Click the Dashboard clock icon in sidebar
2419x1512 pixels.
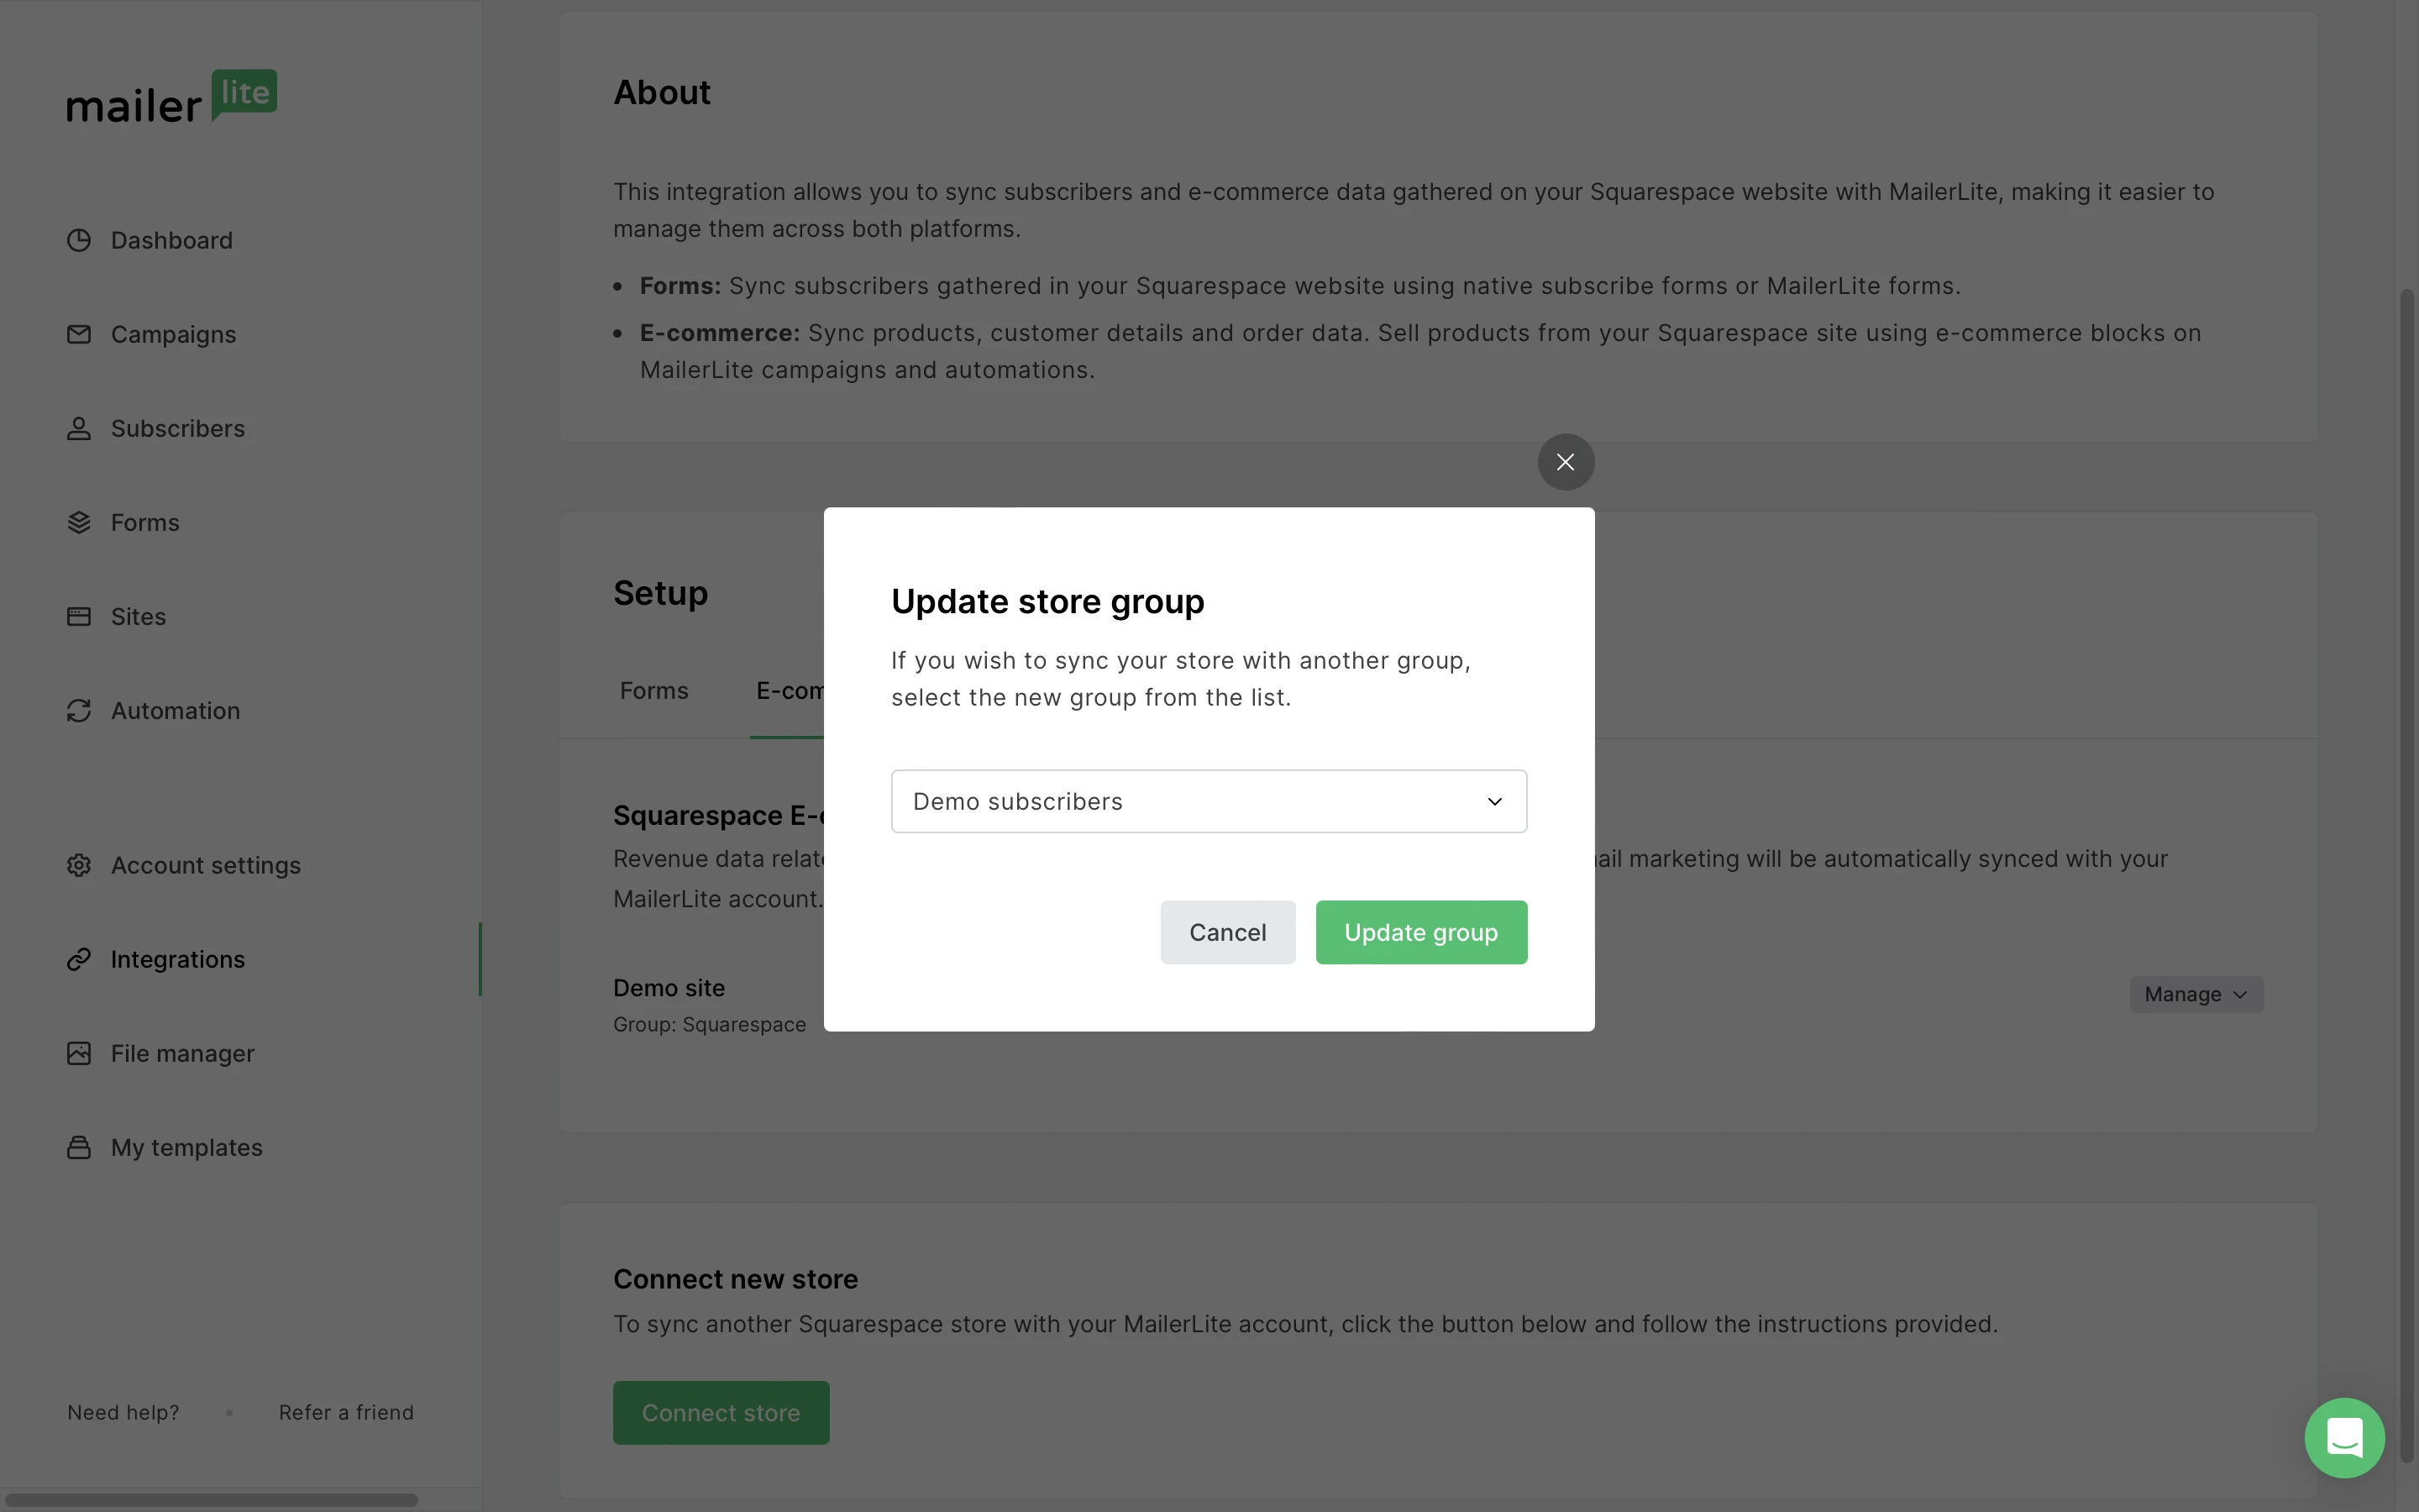click(x=79, y=241)
